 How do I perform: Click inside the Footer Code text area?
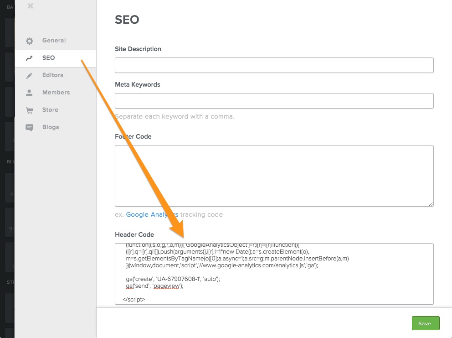point(274,176)
